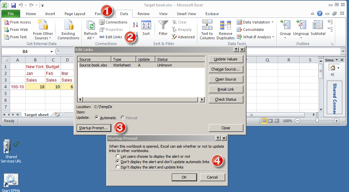
Task: Click the Edit Links ribbon command
Action: pyautogui.click(x=111, y=37)
